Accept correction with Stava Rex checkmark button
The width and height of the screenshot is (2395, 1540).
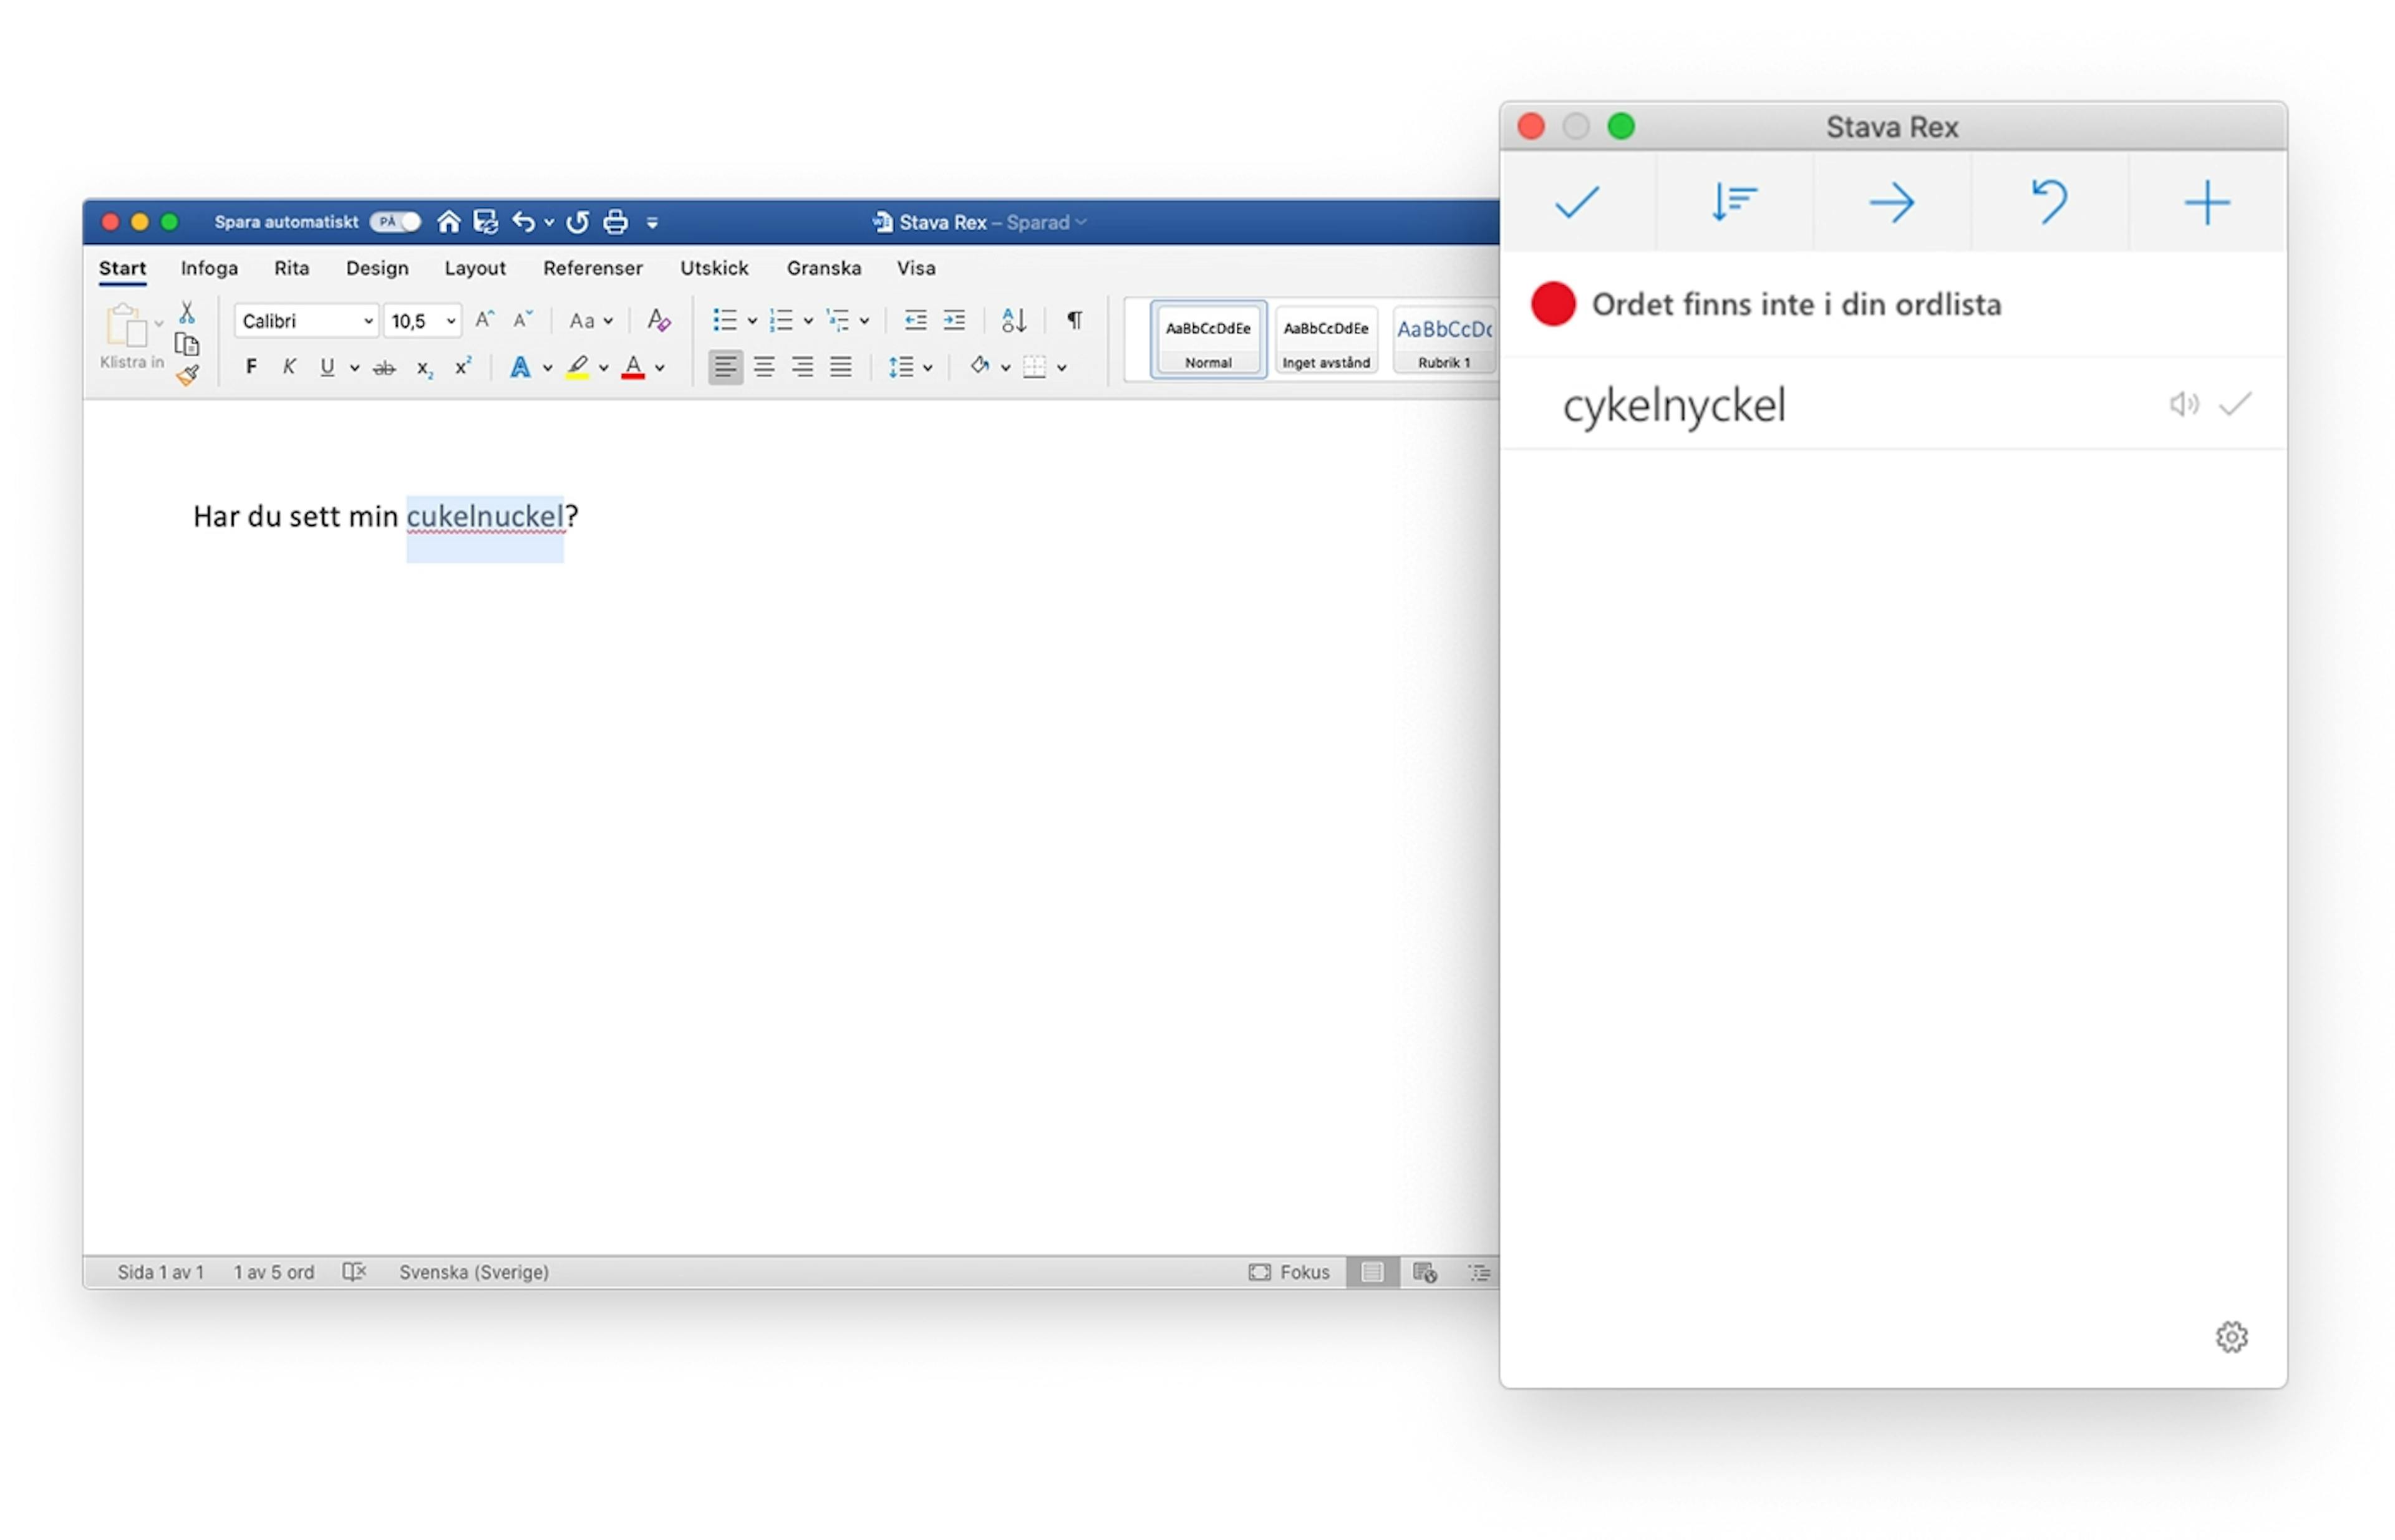click(1576, 203)
